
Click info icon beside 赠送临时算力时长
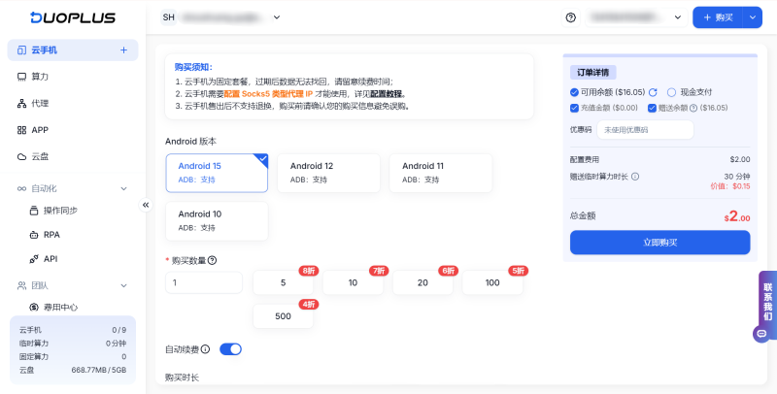pyautogui.click(x=635, y=177)
